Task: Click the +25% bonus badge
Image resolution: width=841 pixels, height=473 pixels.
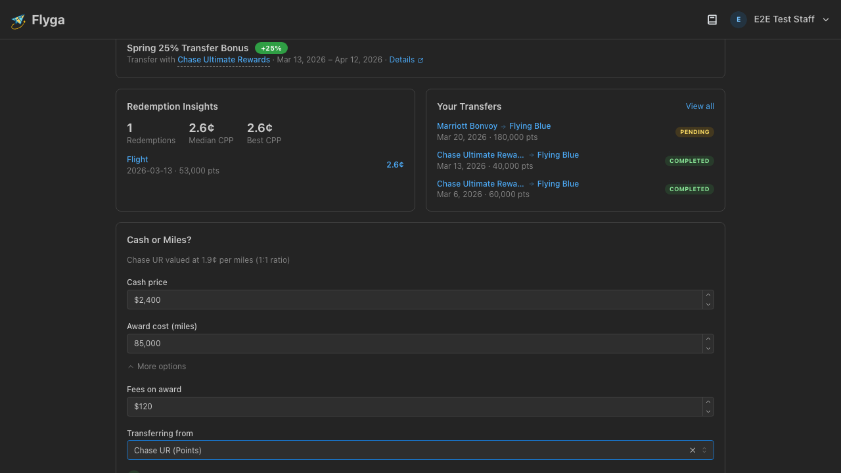Action: point(271,48)
